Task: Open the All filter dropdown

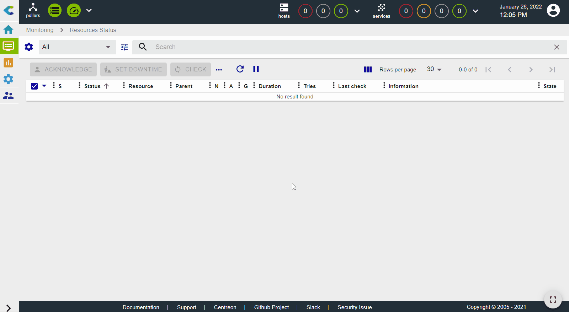Action: (76, 47)
